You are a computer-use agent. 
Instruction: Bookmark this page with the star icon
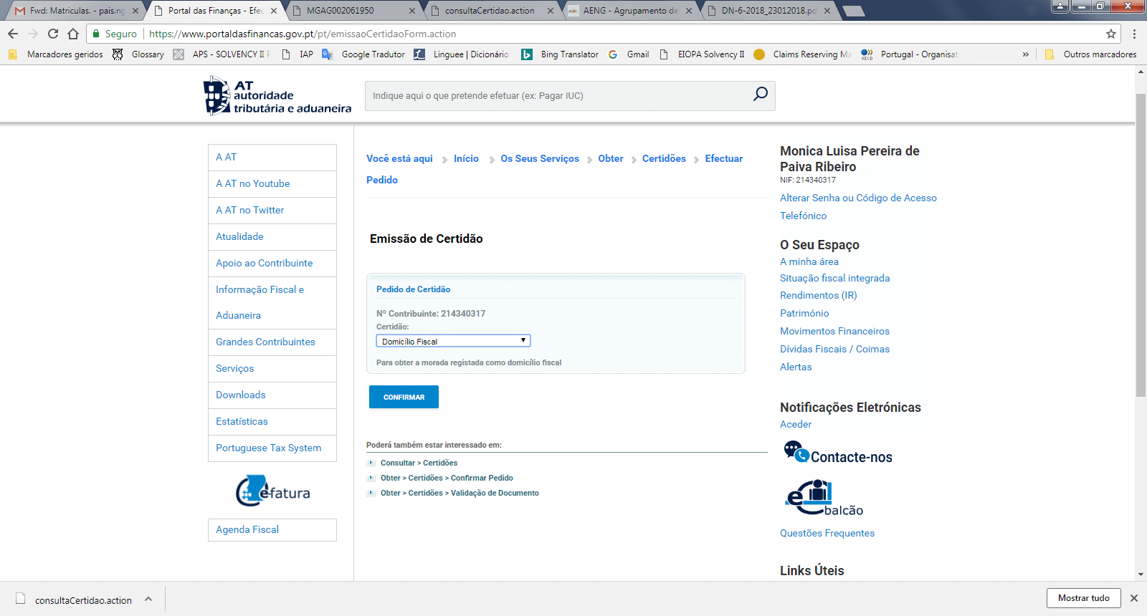tap(1110, 34)
